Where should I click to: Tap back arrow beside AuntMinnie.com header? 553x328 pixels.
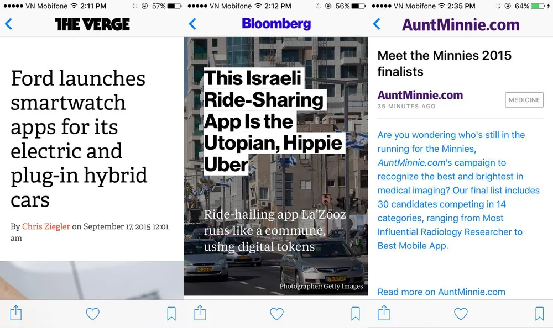click(377, 24)
